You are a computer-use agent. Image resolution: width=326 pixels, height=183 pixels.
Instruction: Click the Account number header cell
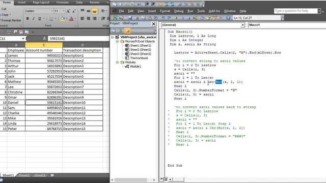click(x=44, y=50)
